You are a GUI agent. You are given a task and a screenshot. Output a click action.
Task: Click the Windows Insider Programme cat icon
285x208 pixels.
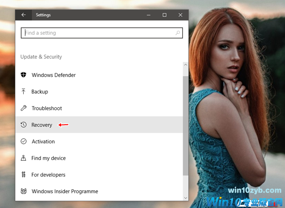(x=24, y=191)
